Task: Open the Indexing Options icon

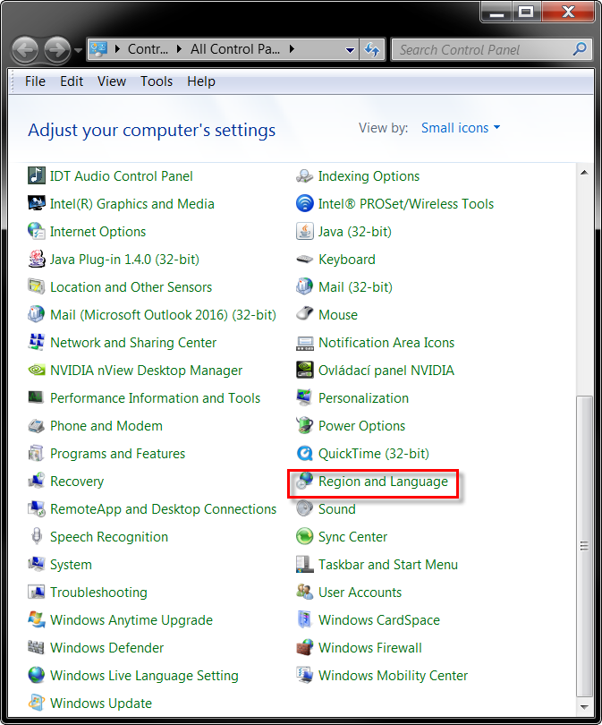Action: [x=304, y=176]
